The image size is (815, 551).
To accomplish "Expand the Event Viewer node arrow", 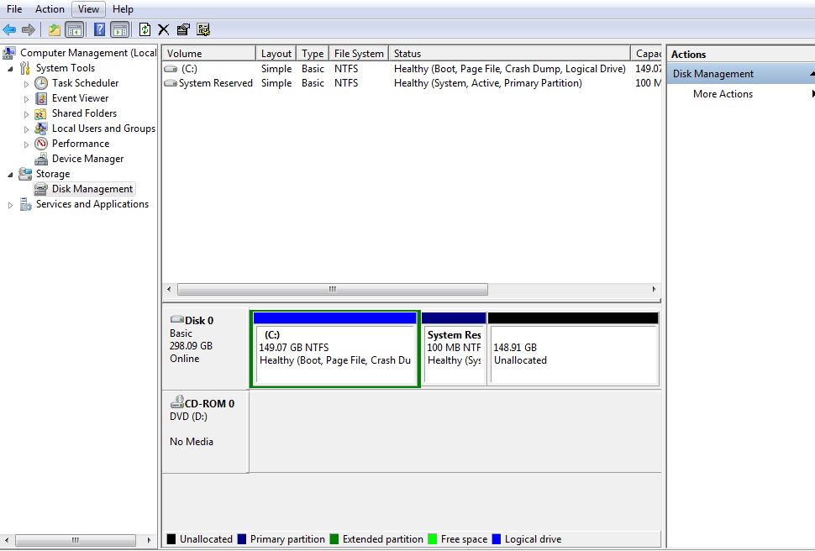I will [27, 99].
